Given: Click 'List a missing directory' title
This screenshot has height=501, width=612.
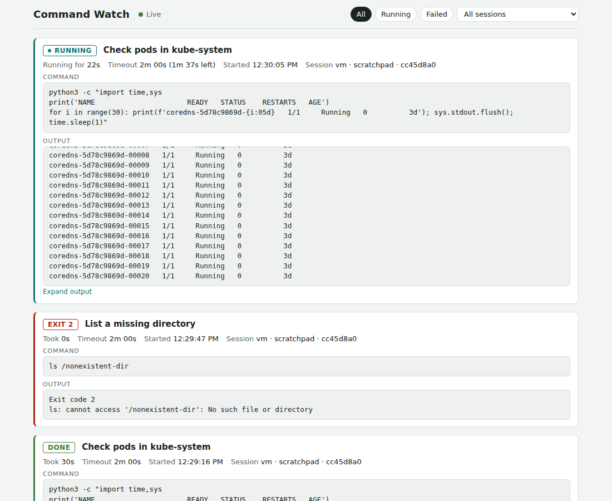Looking at the screenshot, I should [140, 324].
